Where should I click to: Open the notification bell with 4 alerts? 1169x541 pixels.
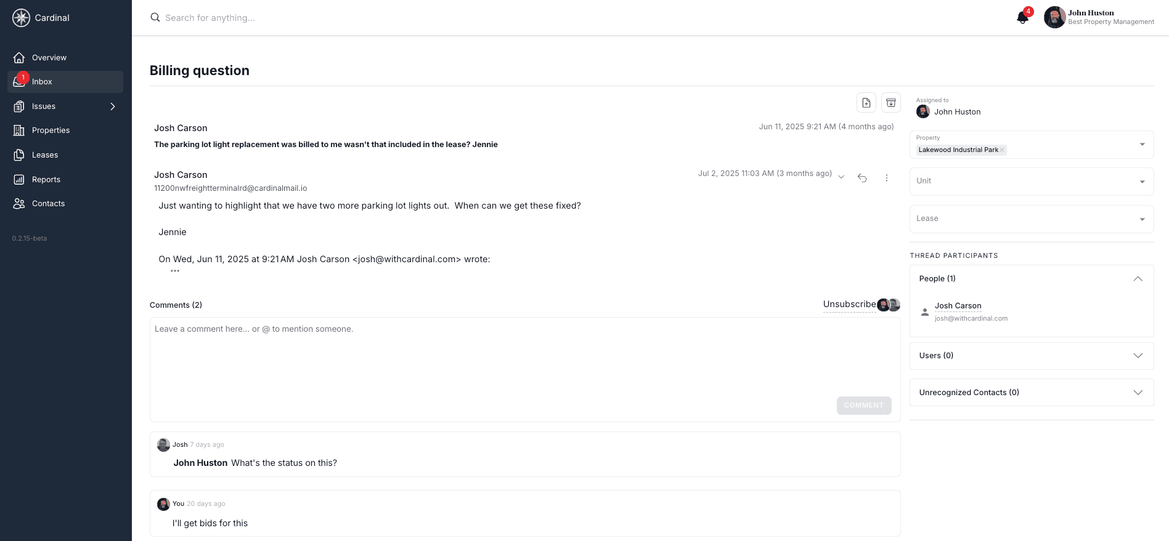point(1022,17)
